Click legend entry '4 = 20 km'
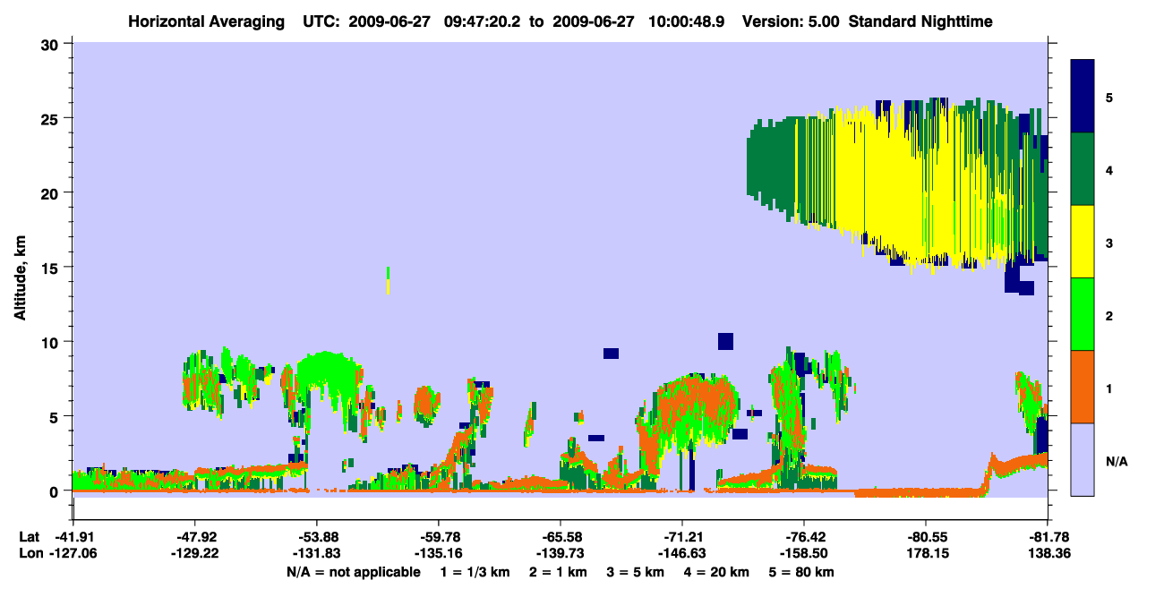The height and width of the screenshot is (597, 1164). point(716,571)
